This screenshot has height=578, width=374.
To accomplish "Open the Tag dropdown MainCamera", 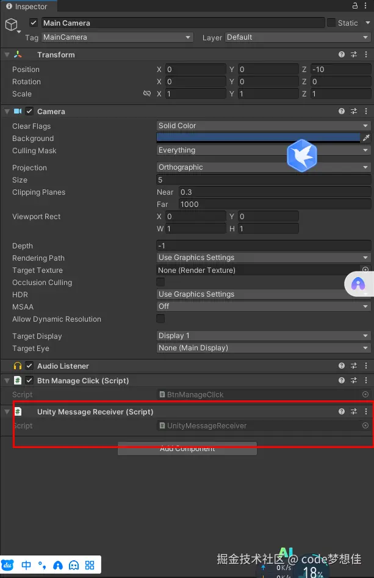I will [117, 37].
